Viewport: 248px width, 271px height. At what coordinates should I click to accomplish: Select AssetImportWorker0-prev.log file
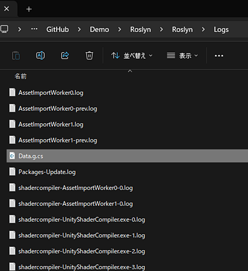(127, 109)
